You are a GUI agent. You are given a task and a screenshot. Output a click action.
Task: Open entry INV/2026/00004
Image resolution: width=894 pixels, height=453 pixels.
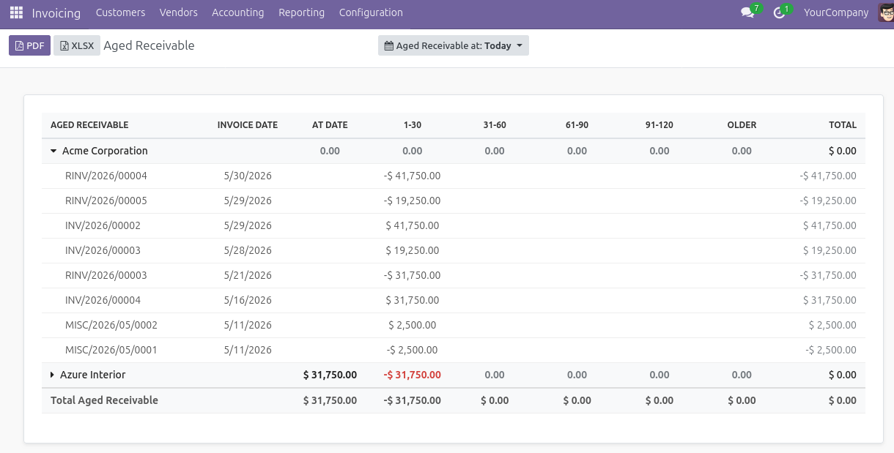tap(103, 300)
